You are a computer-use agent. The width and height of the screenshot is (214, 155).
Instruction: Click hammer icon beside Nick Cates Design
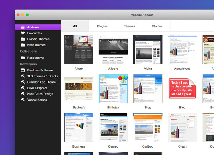(23, 94)
